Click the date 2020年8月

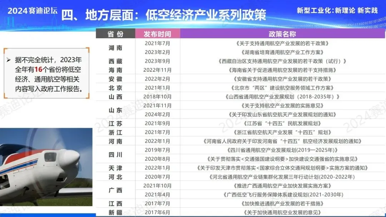click(158, 159)
